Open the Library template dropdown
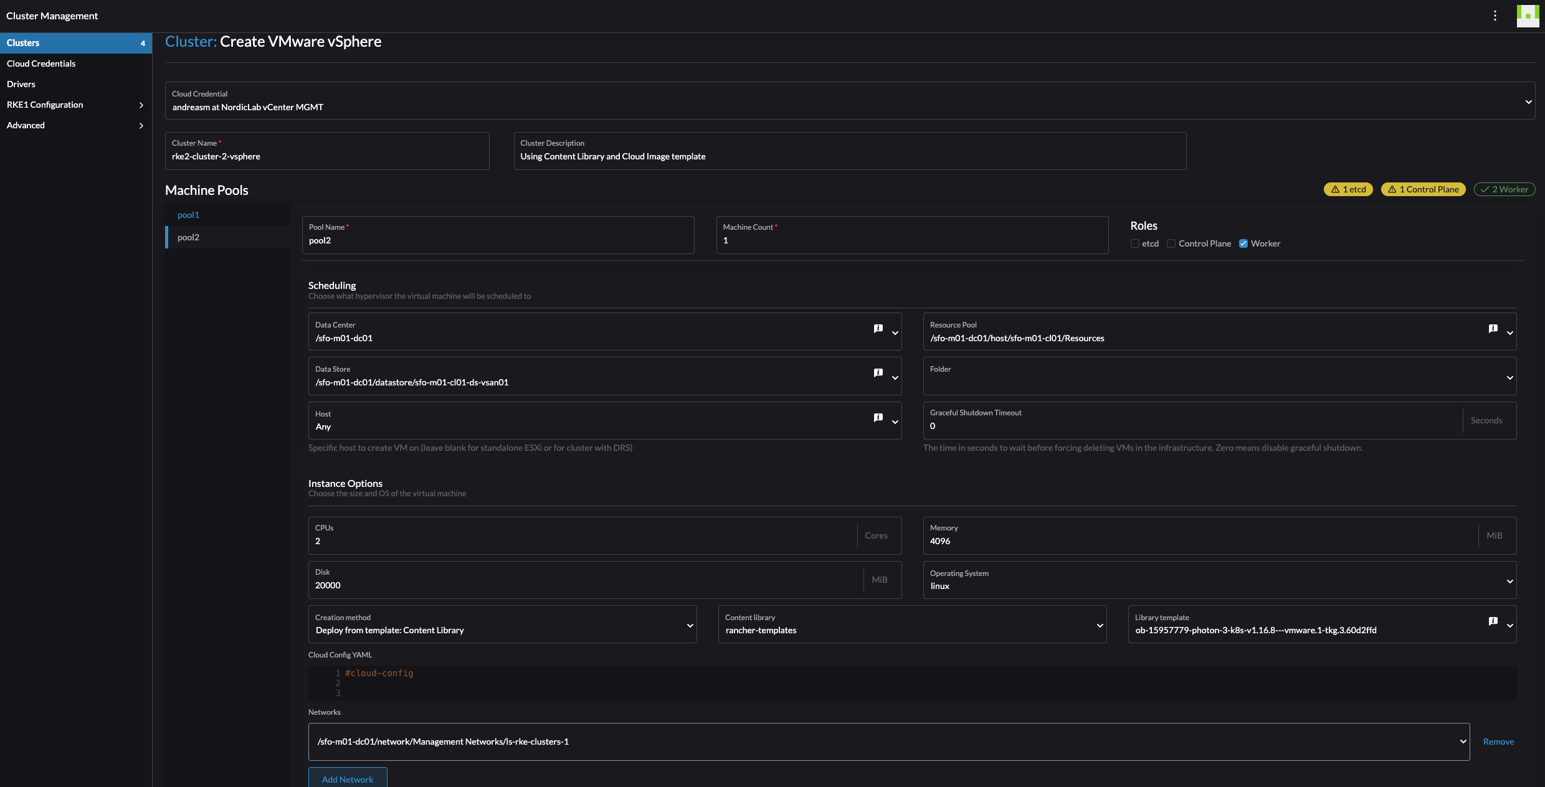 [1322, 624]
